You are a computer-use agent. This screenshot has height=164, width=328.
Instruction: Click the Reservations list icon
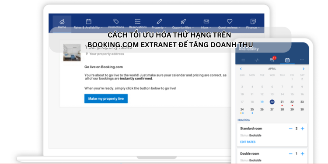138,21
